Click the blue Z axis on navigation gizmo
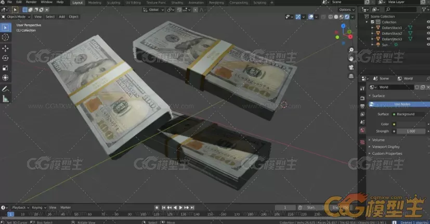Image resolution: width=430 pixels, height=224 pixels. [x=343, y=26]
